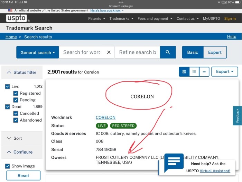Tap the battery status icon
Viewport: 242px width, 182px height.
tap(238, 2)
